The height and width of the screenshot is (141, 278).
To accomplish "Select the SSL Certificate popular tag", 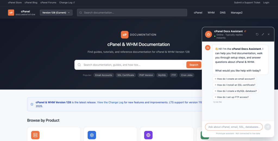I will click(x=125, y=75).
